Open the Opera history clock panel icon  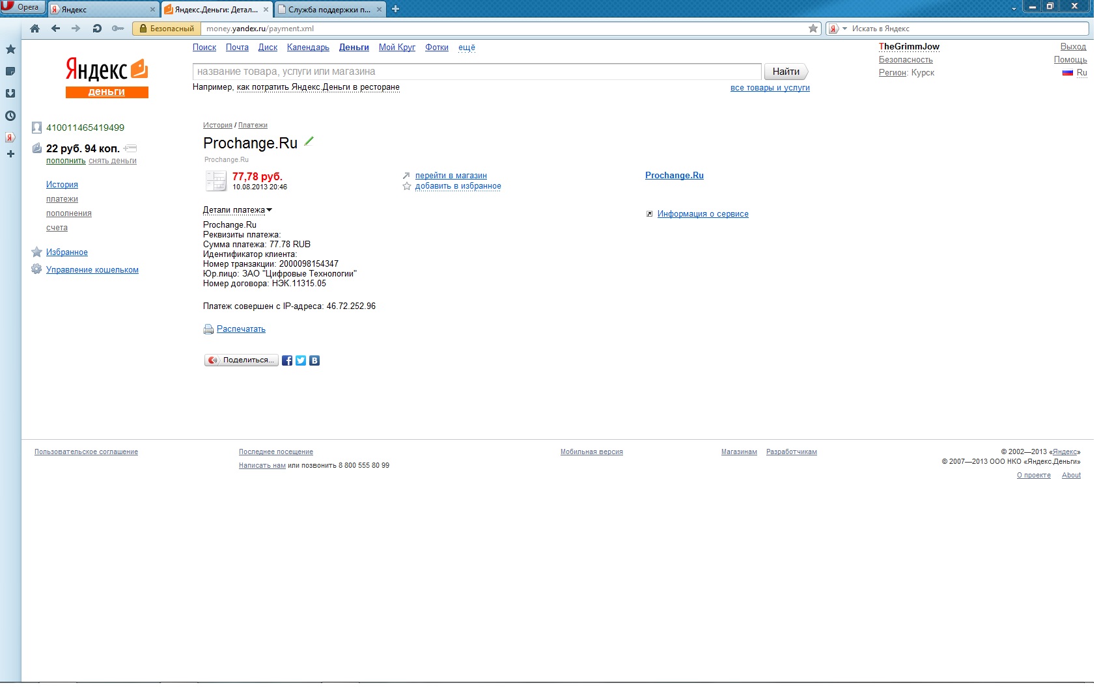pyautogui.click(x=10, y=116)
